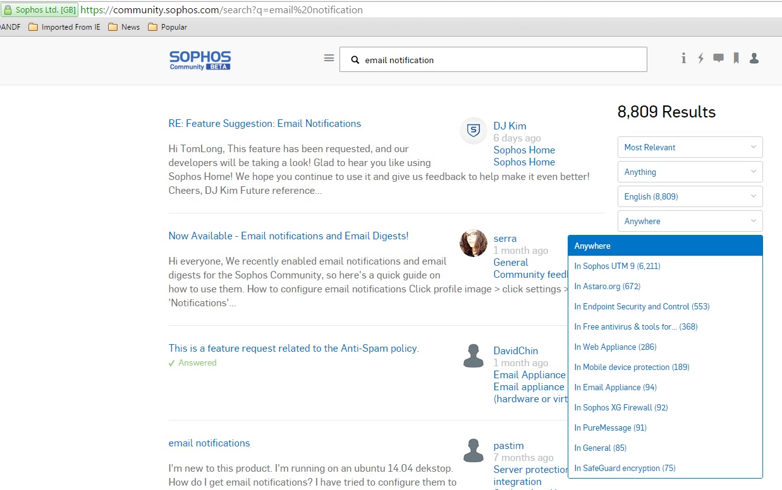Open the Most Relevant sort dropdown
782x490 pixels.
690,147
